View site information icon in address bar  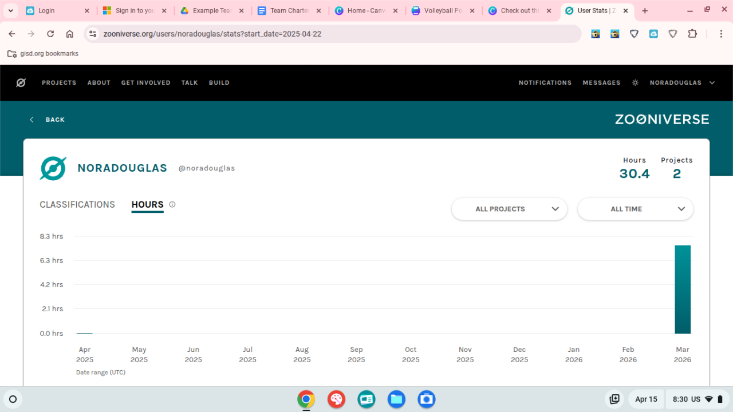coord(93,34)
